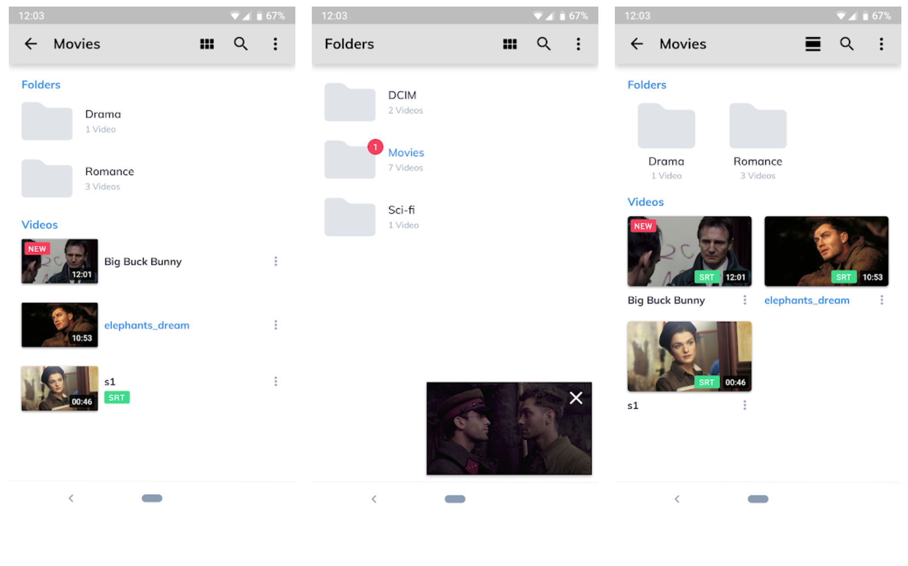Tap Android back button on the left phone
This screenshot has height=566, width=908.
tap(71, 499)
